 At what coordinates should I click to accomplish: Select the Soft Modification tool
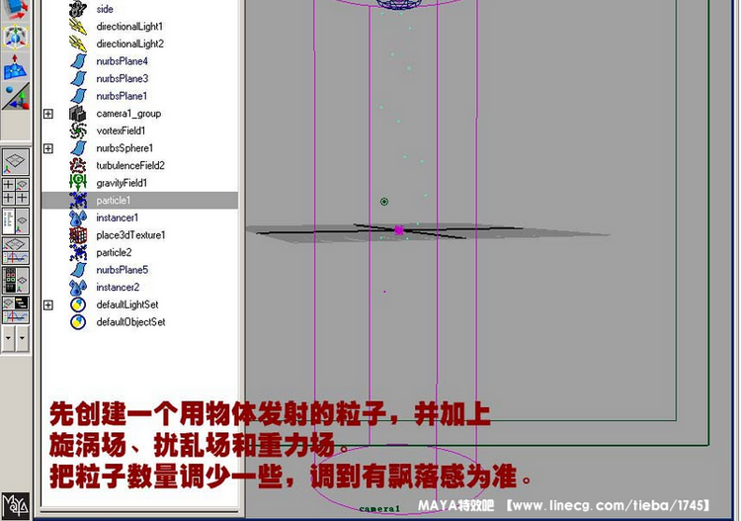pos(16,66)
